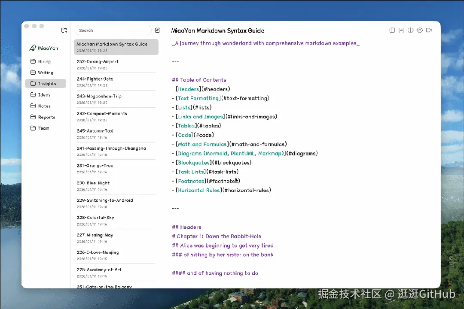Click the Task Lists contents link
The width and height of the screenshot is (464, 309).
(191, 172)
